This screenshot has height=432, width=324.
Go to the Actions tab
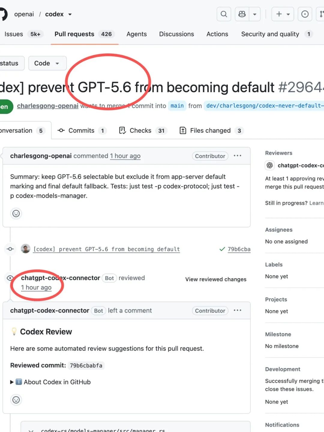pyautogui.click(x=217, y=34)
